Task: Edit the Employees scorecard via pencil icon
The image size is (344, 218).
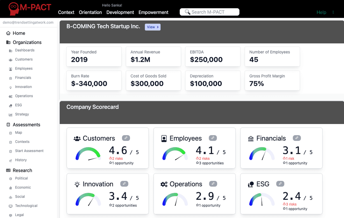Action: click(213, 138)
